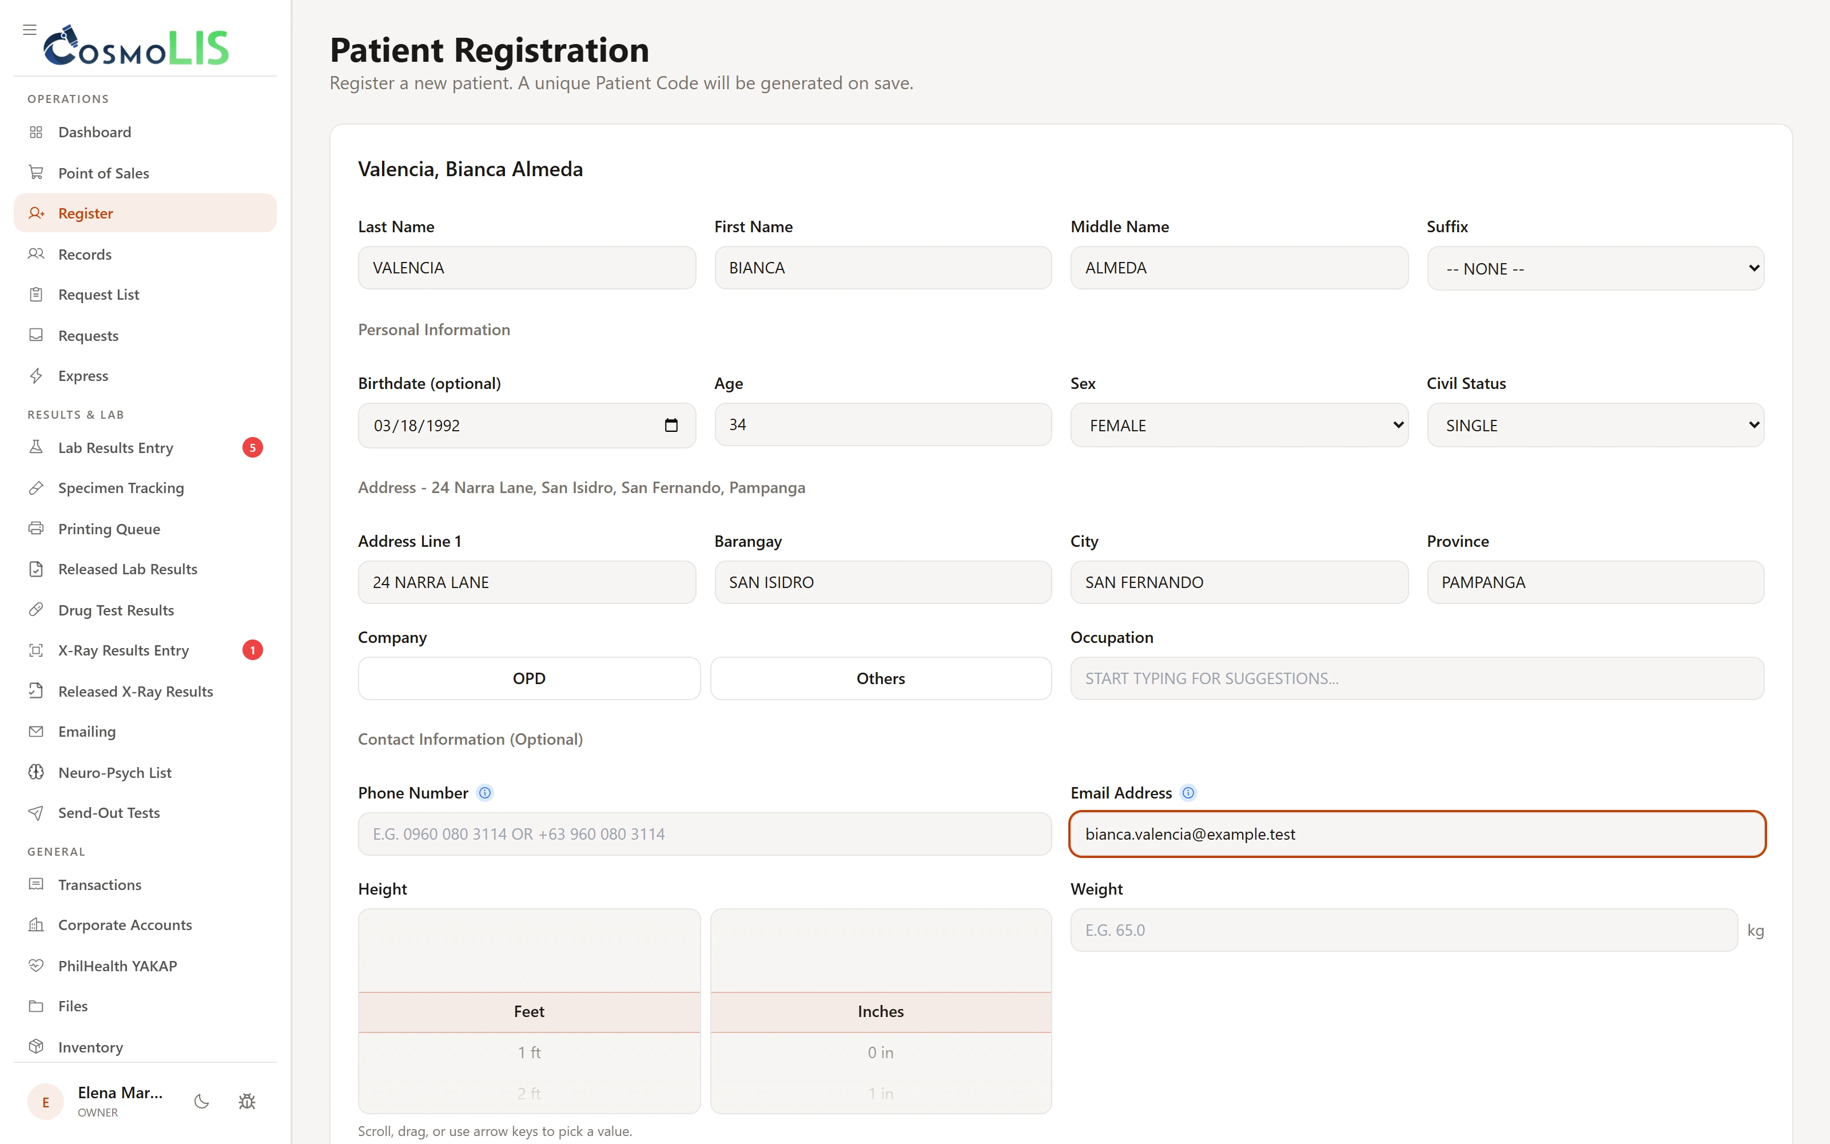The image size is (1830, 1144).
Task: Navigate to Corporate Accounts
Action: click(x=145, y=924)
